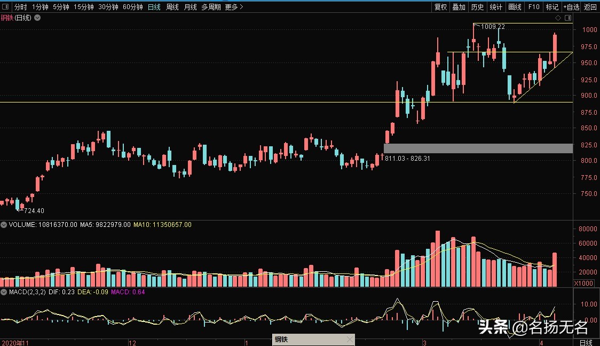Click the 724.40 low price label
This screenshot has width=600, height=346.
[x=34, y=210]
